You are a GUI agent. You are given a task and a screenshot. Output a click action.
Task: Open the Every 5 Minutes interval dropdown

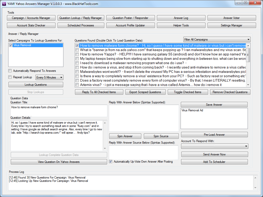(x=49, y=77)
